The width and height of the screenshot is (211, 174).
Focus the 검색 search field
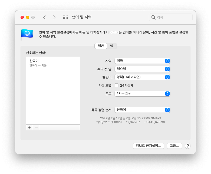click(171, 17)
